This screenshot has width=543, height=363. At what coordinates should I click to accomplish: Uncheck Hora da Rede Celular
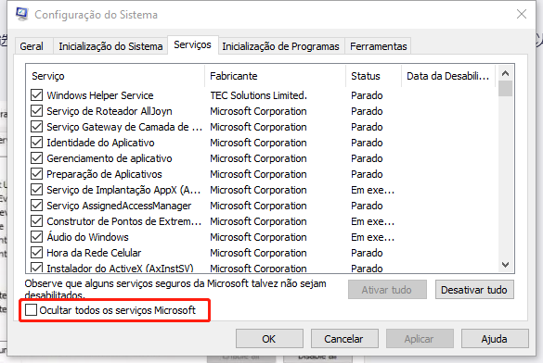(x=37, y=253)
